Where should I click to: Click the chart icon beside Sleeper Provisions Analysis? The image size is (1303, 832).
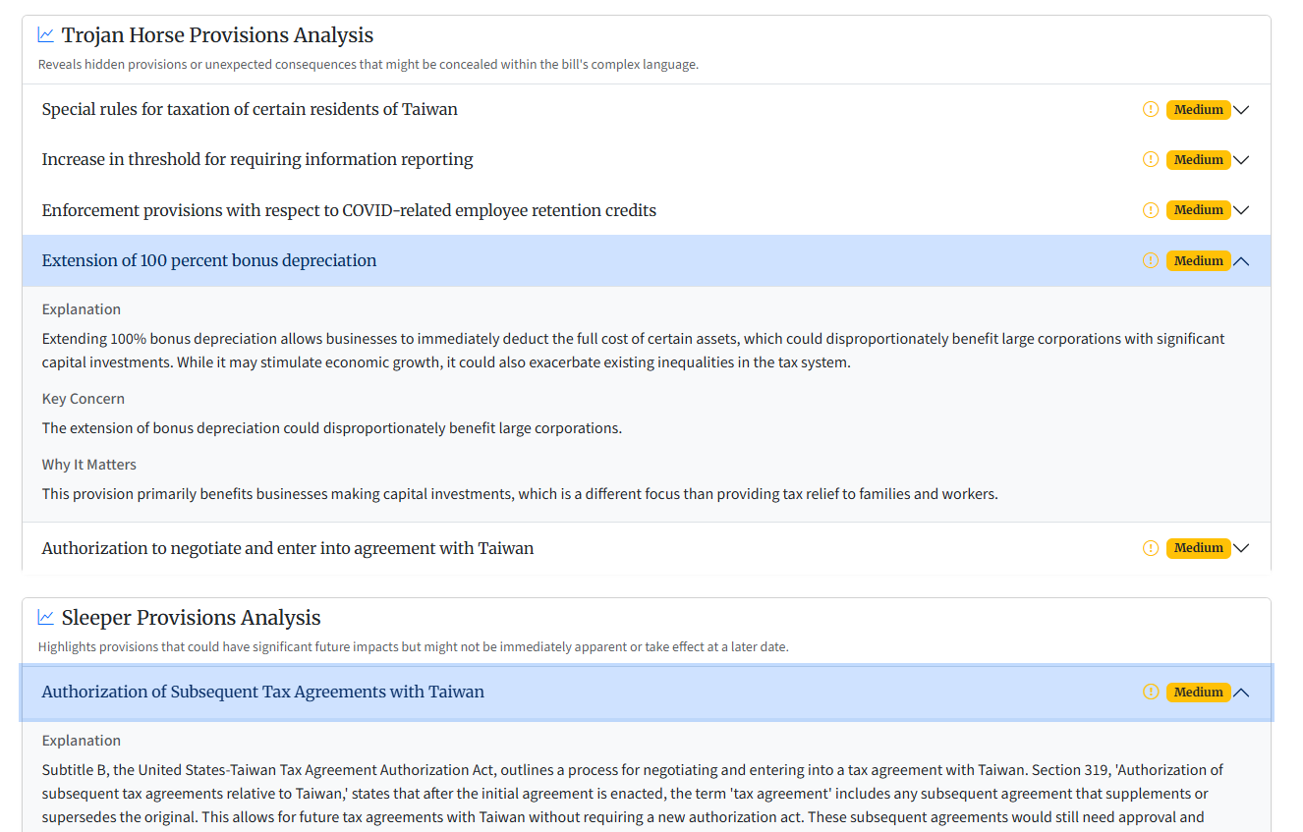(46, 618)
